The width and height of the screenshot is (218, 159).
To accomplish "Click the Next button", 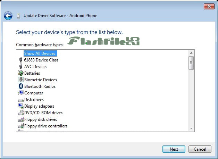I will tap(174, 149).
